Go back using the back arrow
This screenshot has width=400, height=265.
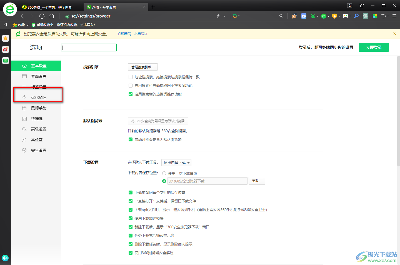pos(22,16)
